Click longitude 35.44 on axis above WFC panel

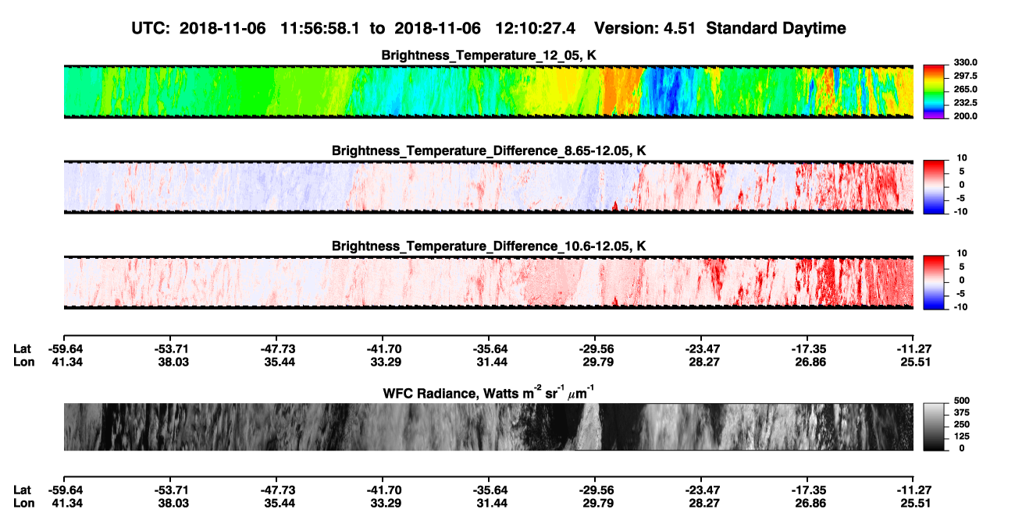point(277,362)
